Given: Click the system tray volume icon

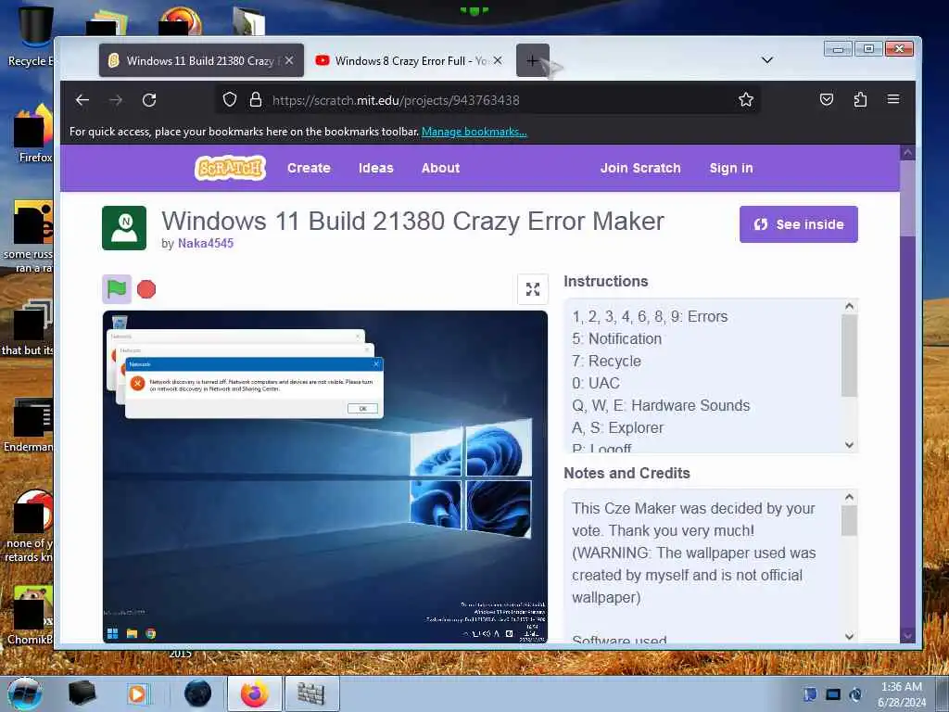Looking at the screenshot, I should tap(855, 694).
